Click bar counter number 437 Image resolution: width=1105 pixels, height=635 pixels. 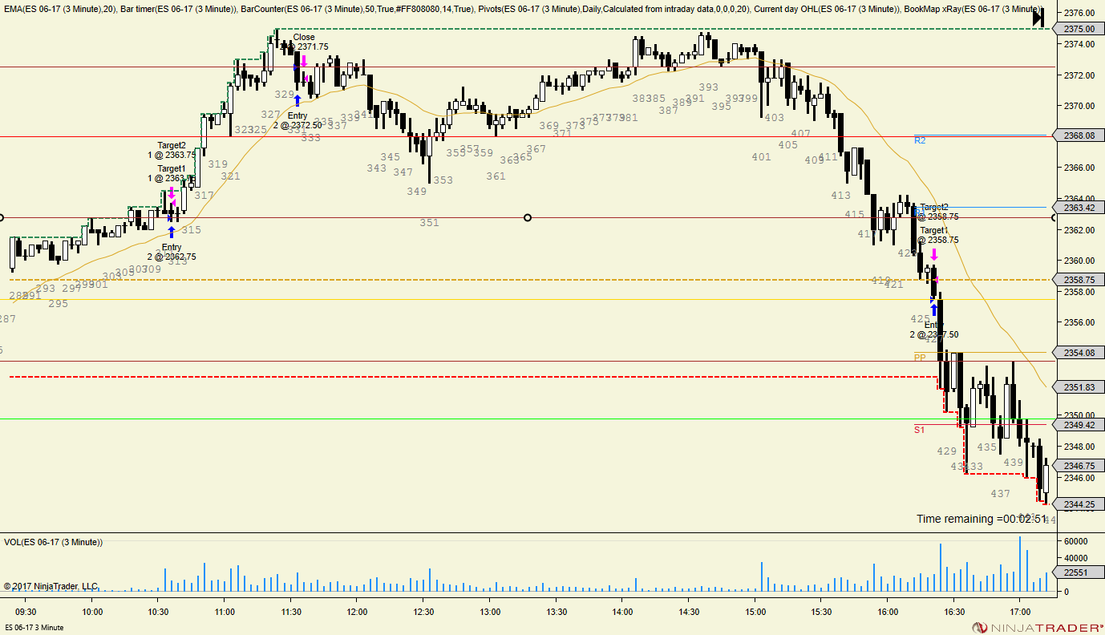coord(1001,494)
